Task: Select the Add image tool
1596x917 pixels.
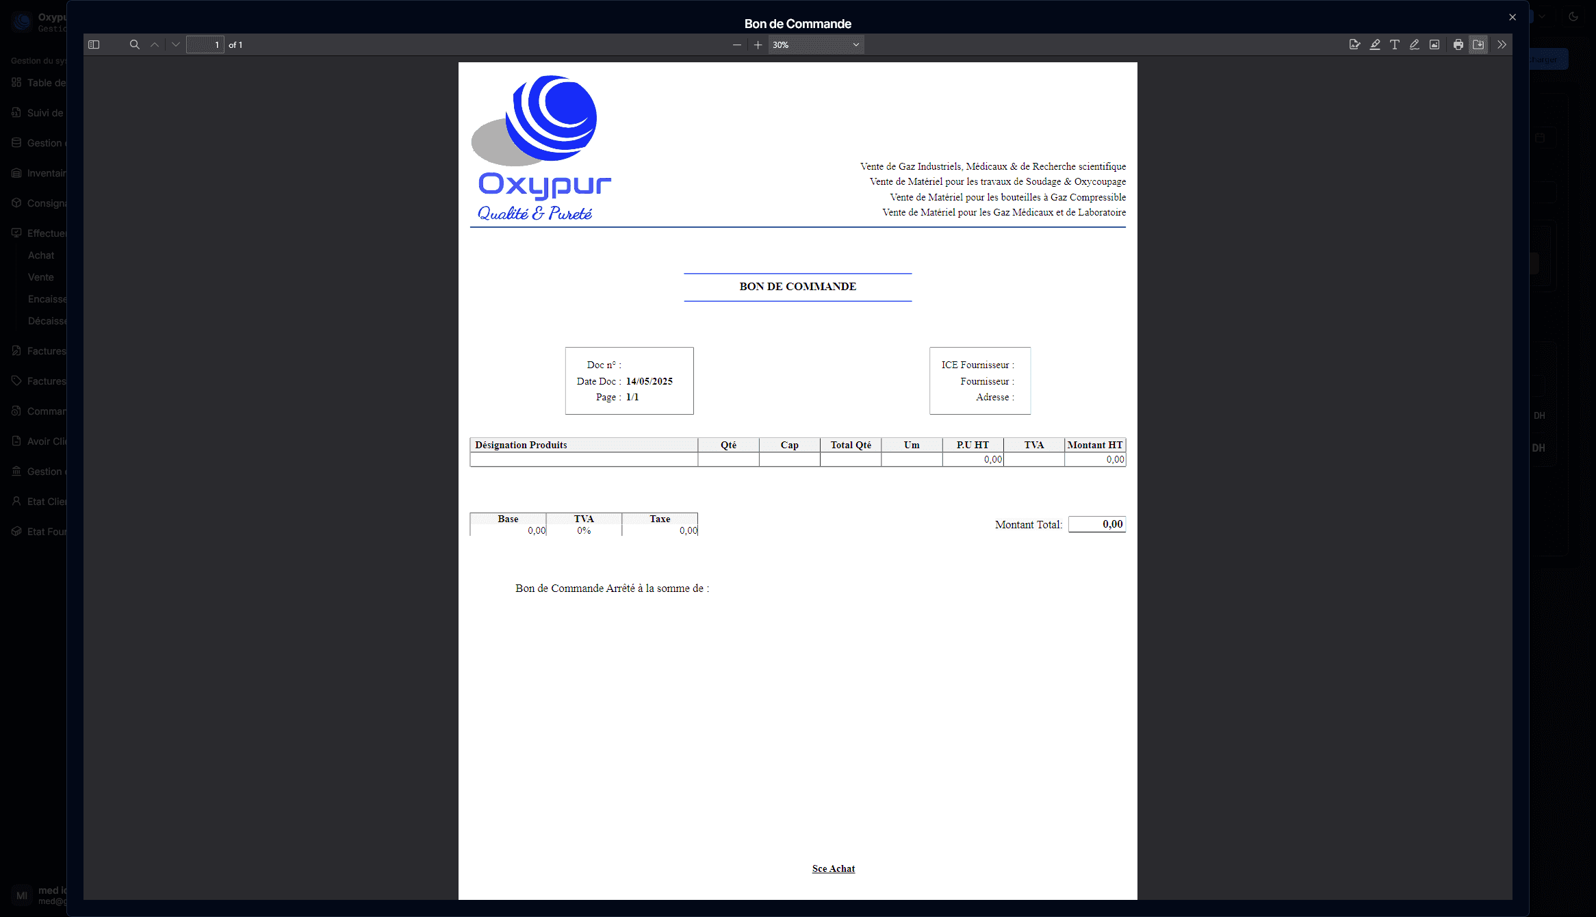Action: 1434,44
